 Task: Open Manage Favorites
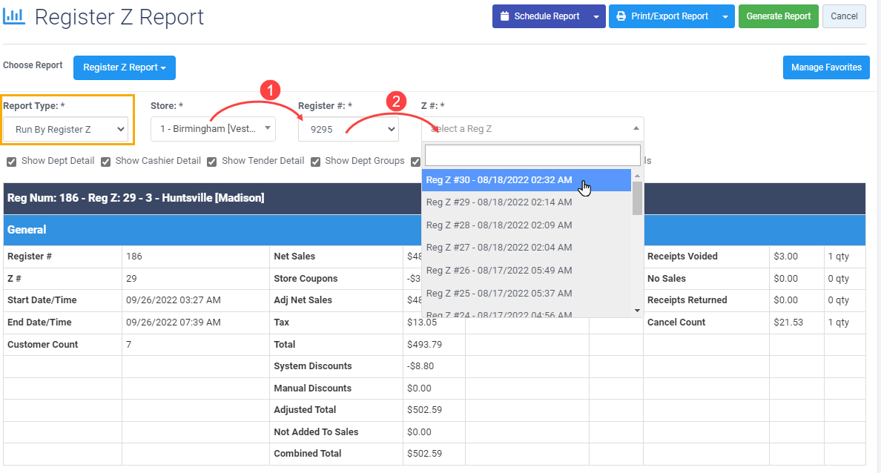[826, 67]
